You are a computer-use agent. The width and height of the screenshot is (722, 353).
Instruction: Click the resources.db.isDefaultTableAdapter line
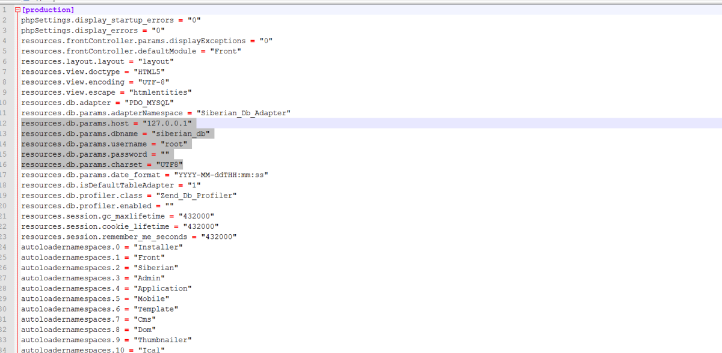click(111, 185)
